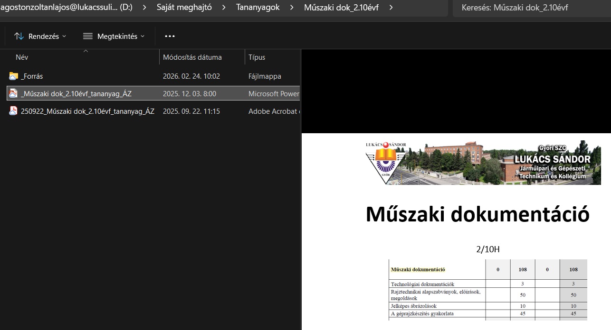Click the _Forrás folder icon
The image size is (611, 330).
click(x=13, y=76)
